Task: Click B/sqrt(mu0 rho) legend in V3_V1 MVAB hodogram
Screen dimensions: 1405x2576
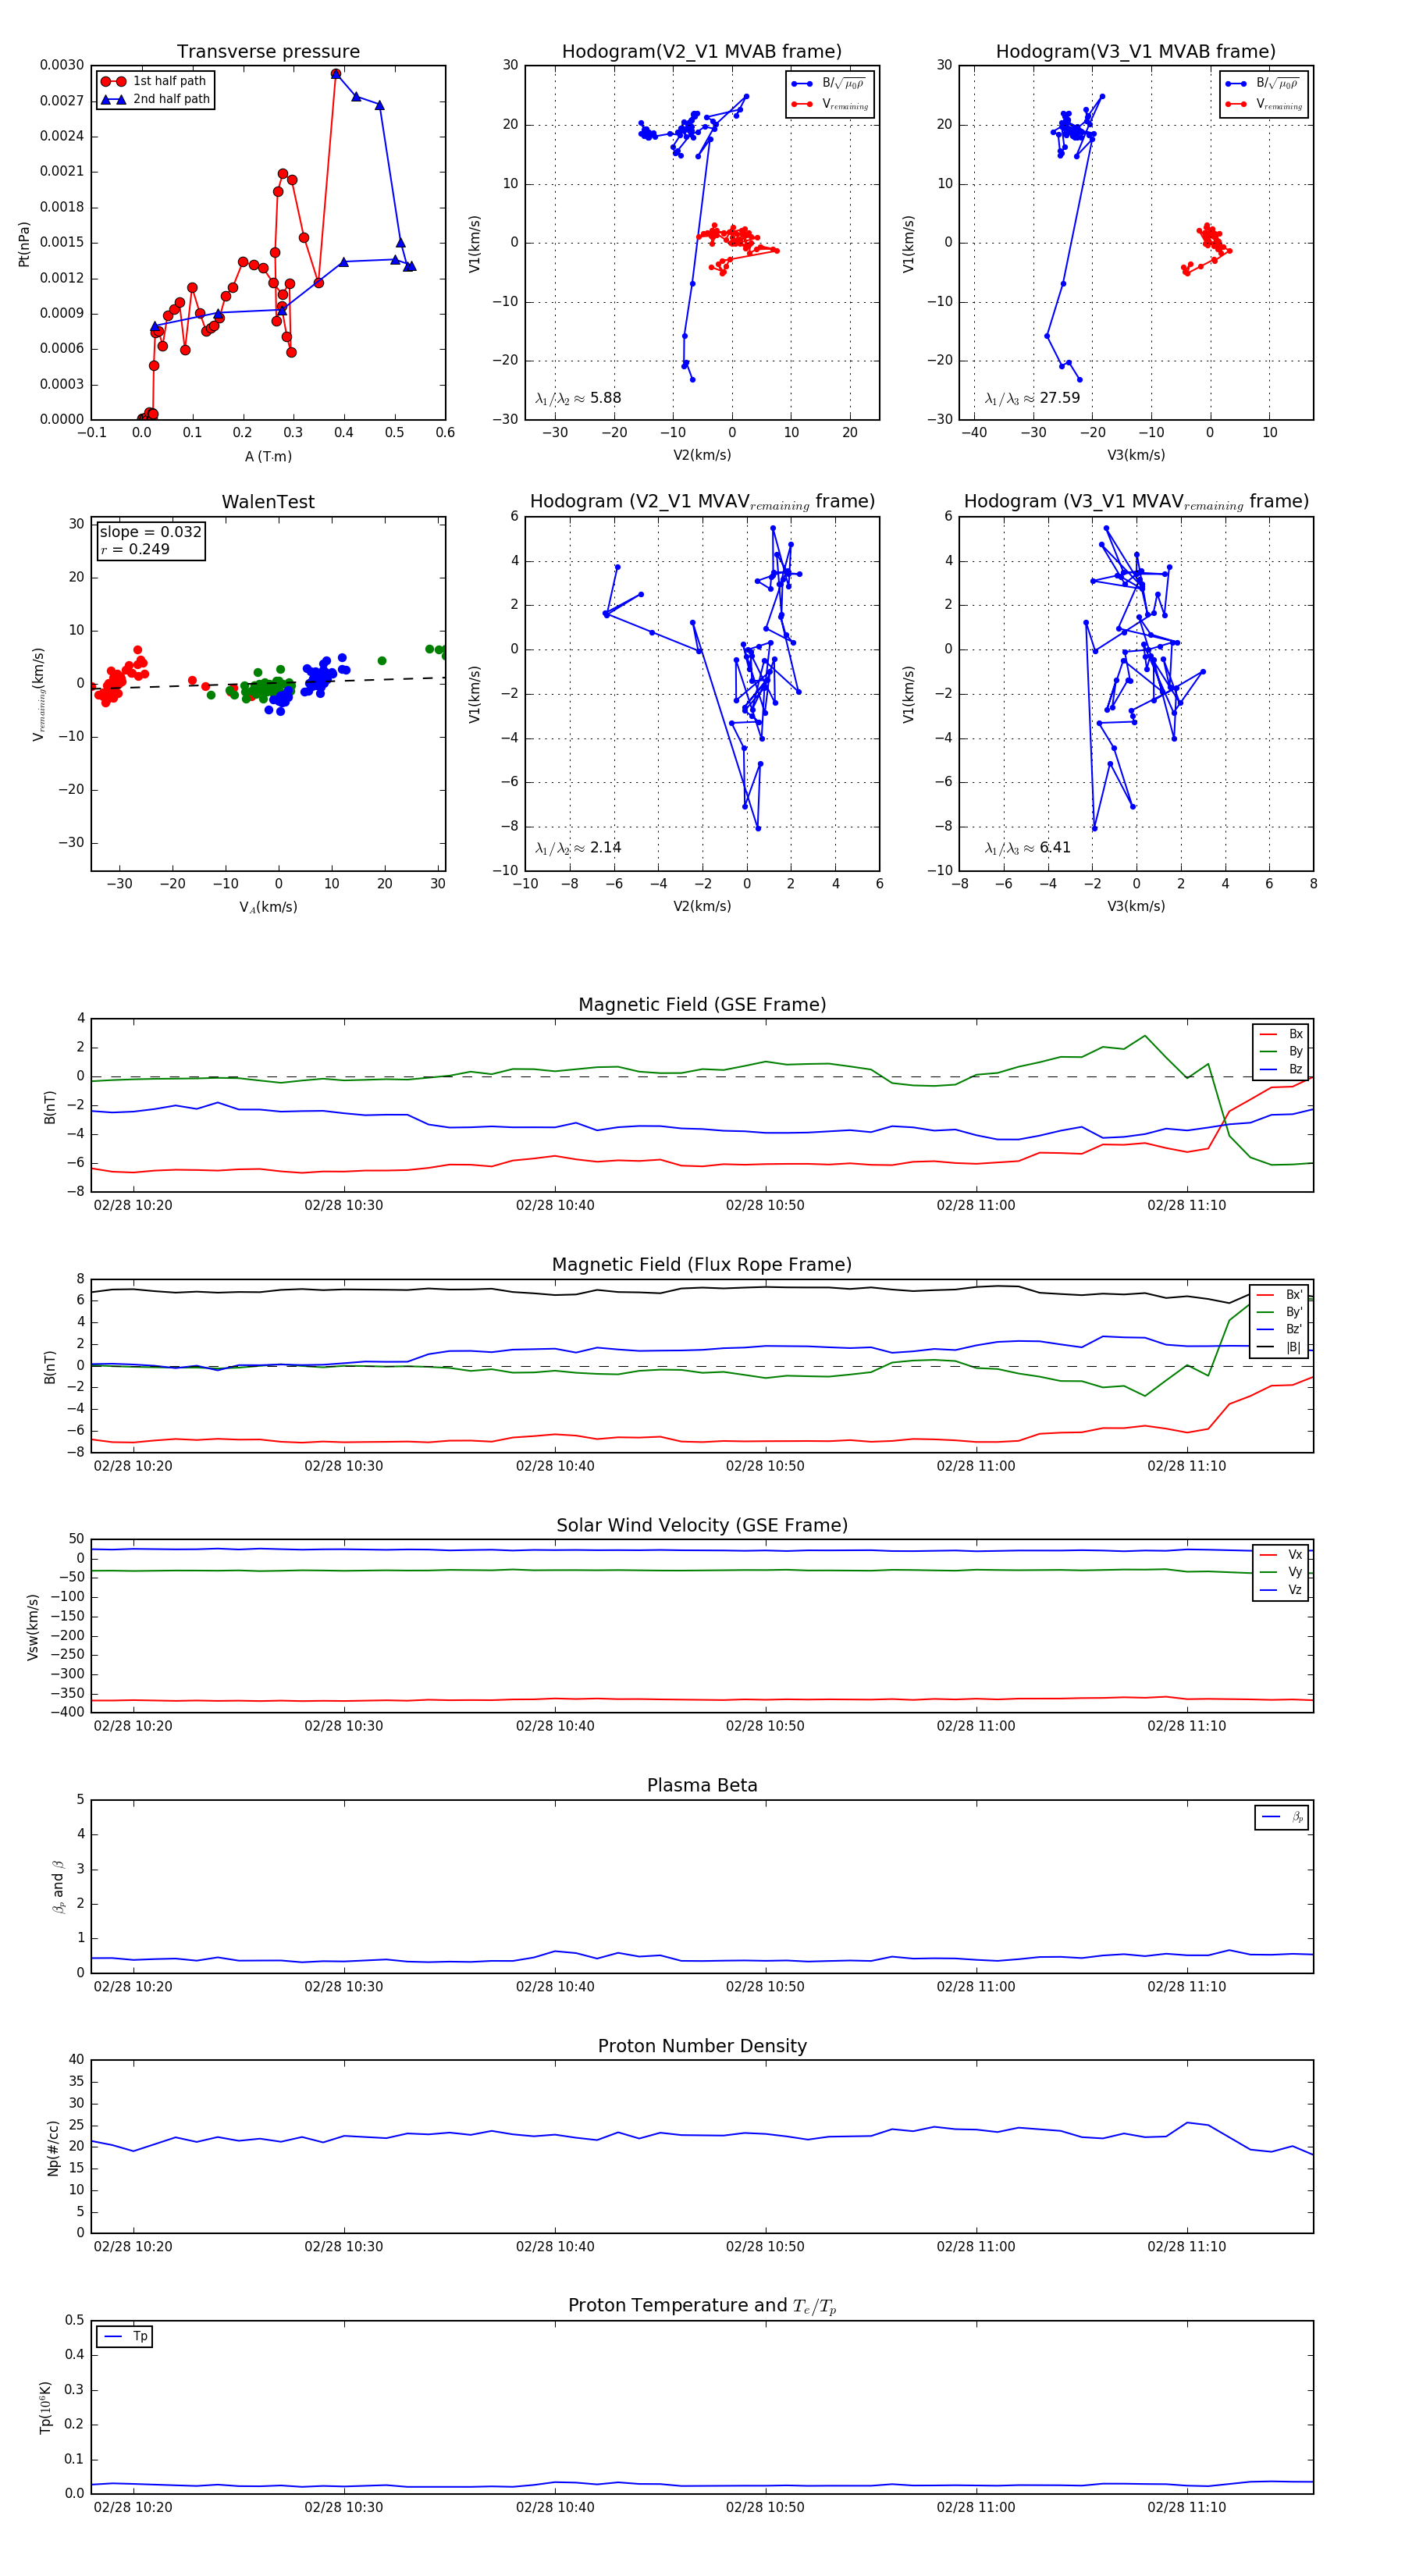Action: click(1264, 84)
